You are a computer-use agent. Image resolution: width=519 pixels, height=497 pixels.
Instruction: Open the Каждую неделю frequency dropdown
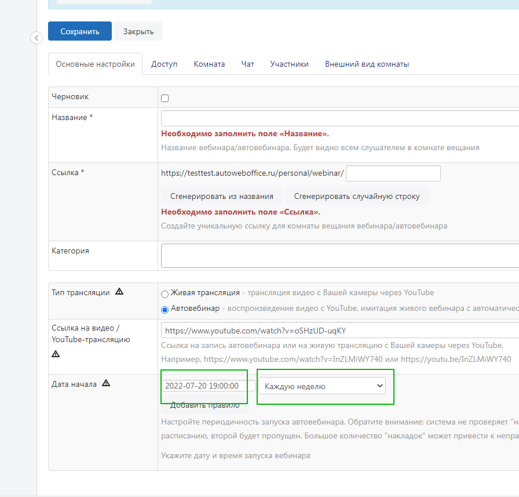pos(323,386)
